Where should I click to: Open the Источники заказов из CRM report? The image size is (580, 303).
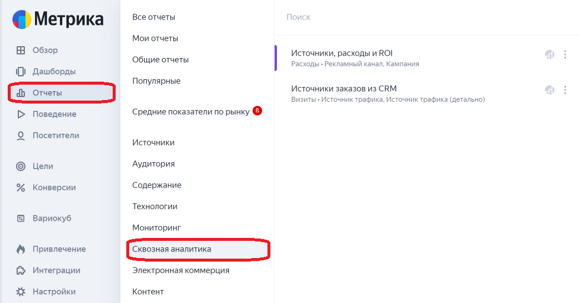343,89
